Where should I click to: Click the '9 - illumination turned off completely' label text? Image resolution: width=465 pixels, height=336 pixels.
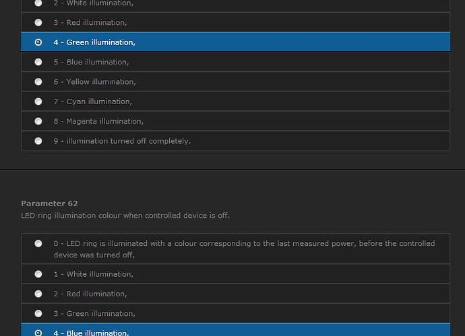pos(122,141)
